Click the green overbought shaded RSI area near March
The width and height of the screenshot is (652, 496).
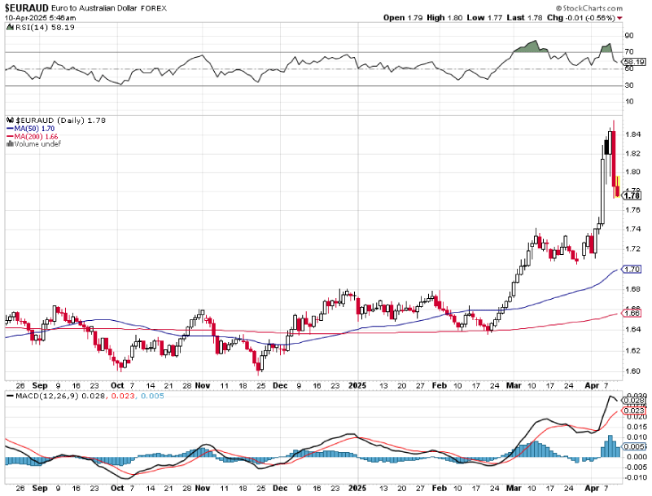pos(527,48)
